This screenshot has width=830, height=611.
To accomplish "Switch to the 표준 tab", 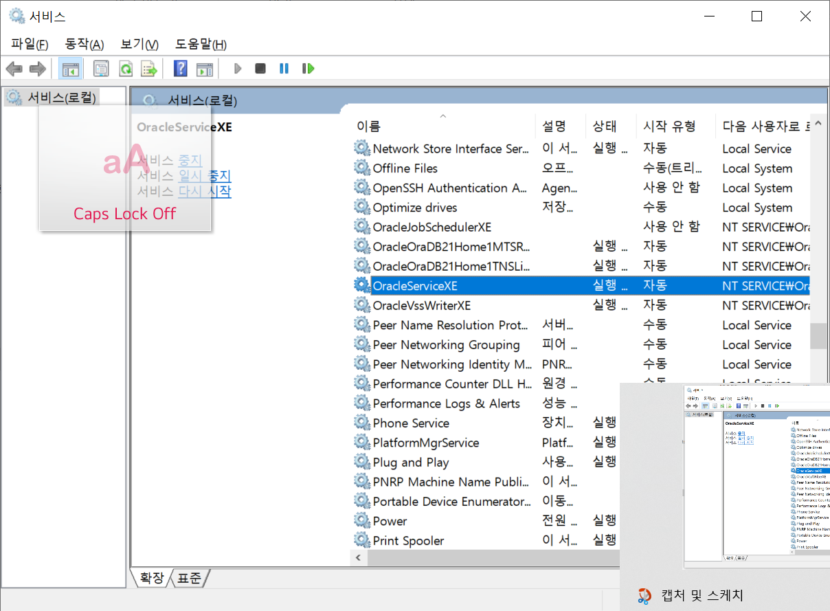I will [x=190, y=578].
